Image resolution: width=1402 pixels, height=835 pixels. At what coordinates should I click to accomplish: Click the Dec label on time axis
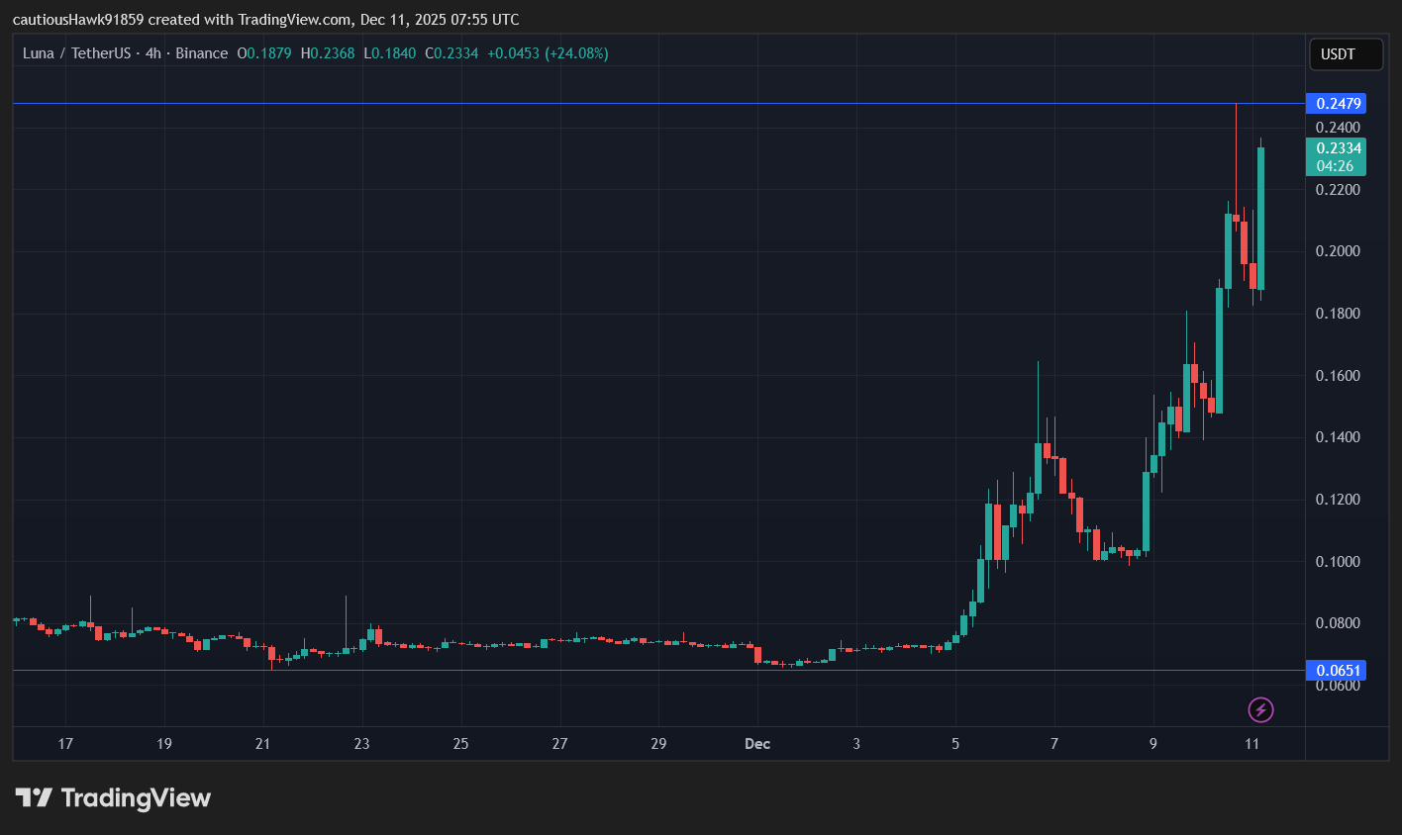click(757, 744)
